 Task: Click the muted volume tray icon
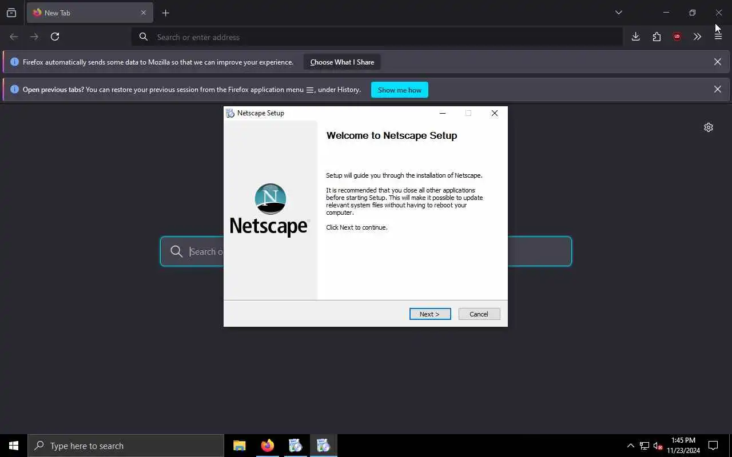tap(658, 446)
